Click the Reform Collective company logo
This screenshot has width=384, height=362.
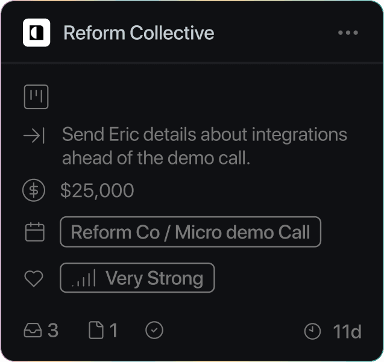(36, 33)
